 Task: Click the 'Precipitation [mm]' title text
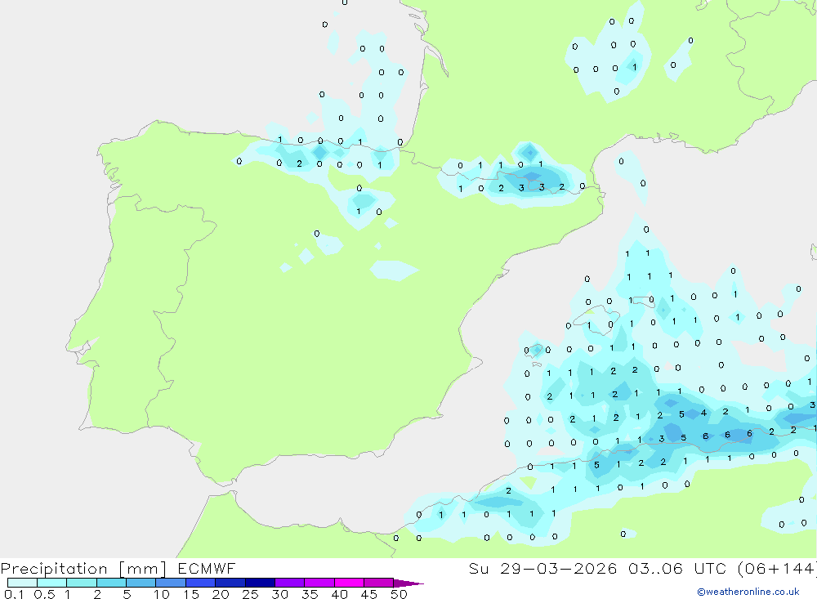coord(84,569)
